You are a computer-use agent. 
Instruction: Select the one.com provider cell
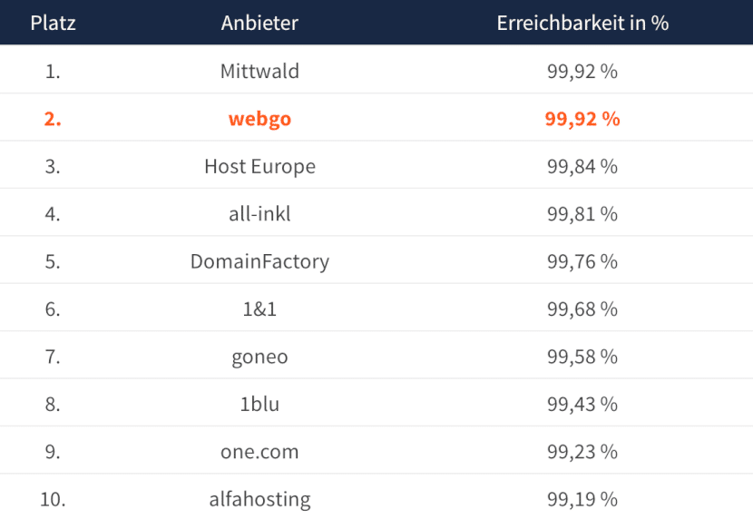(259, 452)
